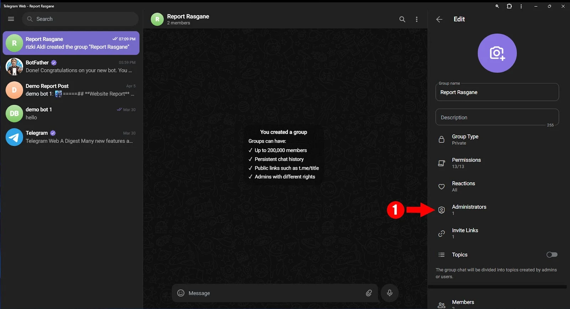Click the Group Type lock icon
Viewport: 570px width, 309px height.
441,139
